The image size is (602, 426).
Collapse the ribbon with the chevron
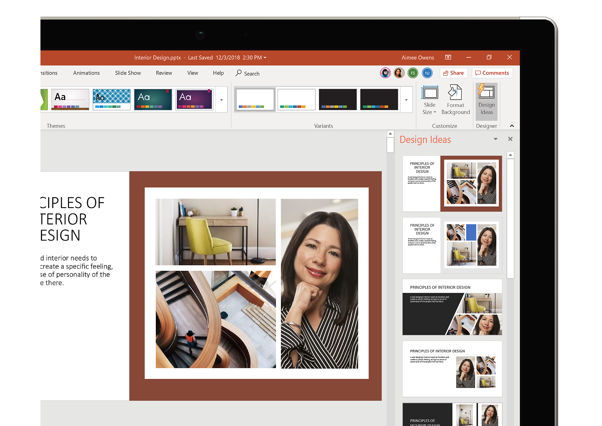[x=512, y=126]
